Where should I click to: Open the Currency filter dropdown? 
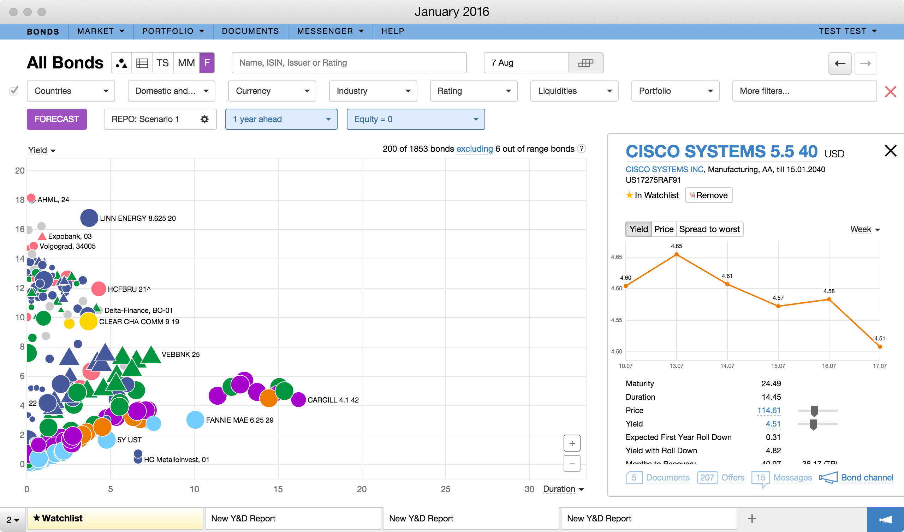pyautogui.click(x=272, y=91)
